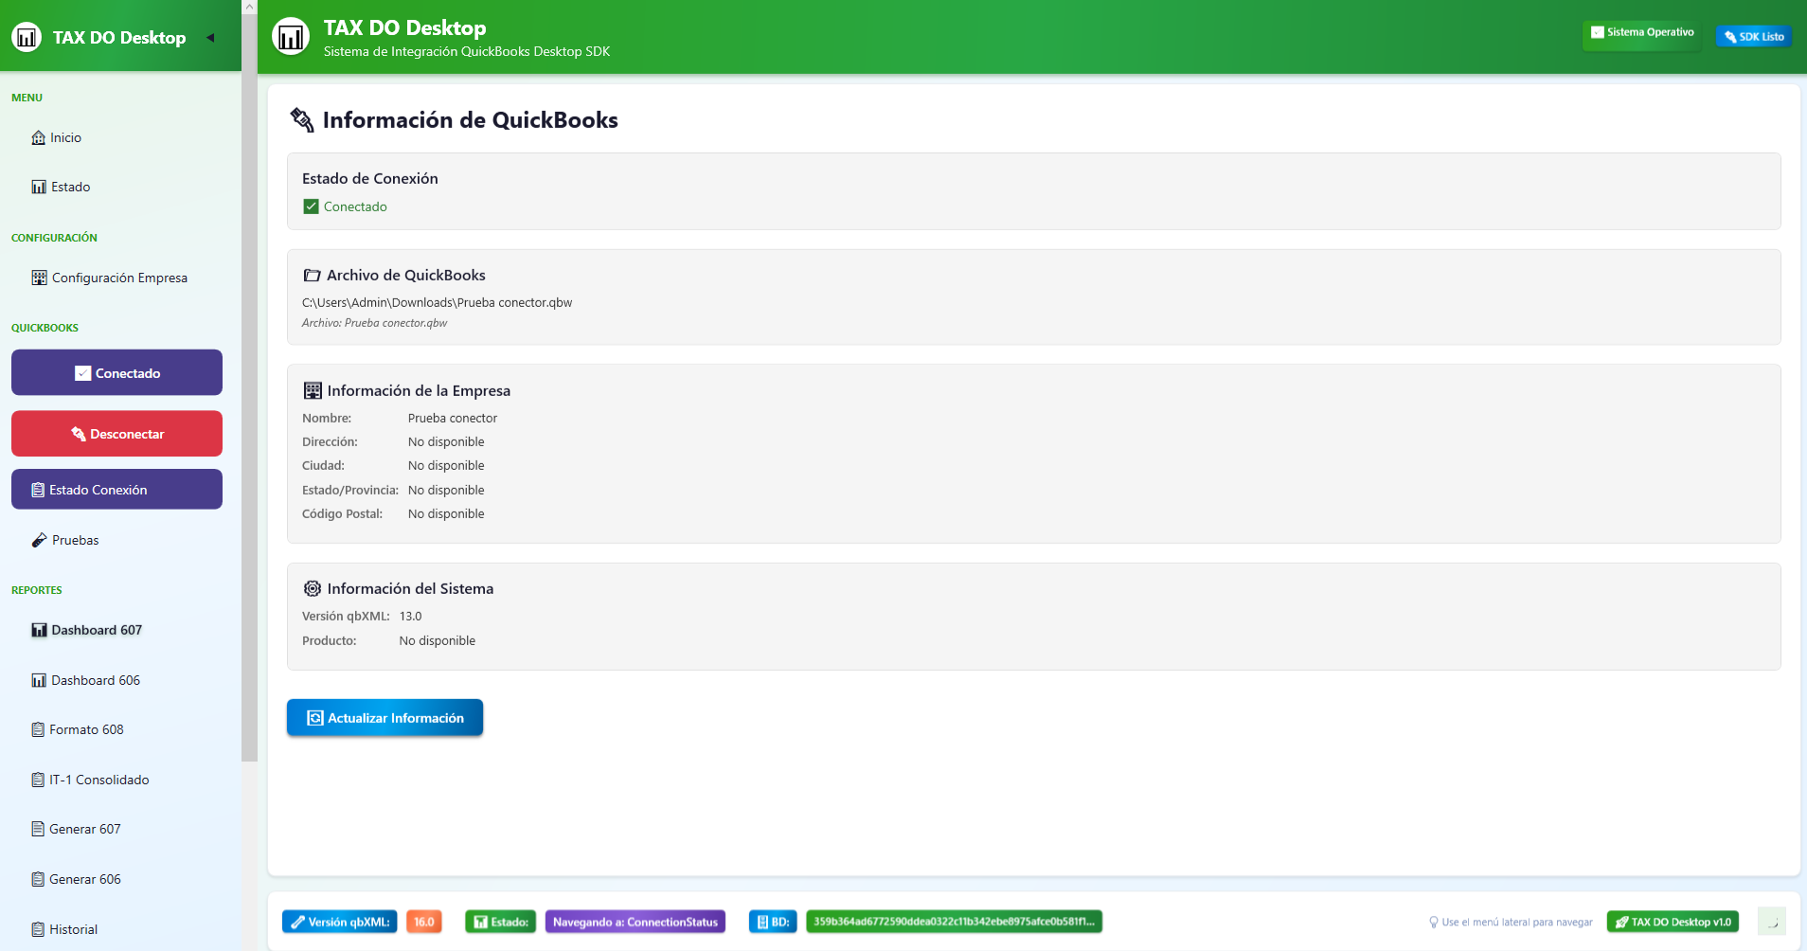The width and height of the screenshot is (1807, 951).
Task: Open Configuración Empresa via building icon
Action: click(38, 277)
